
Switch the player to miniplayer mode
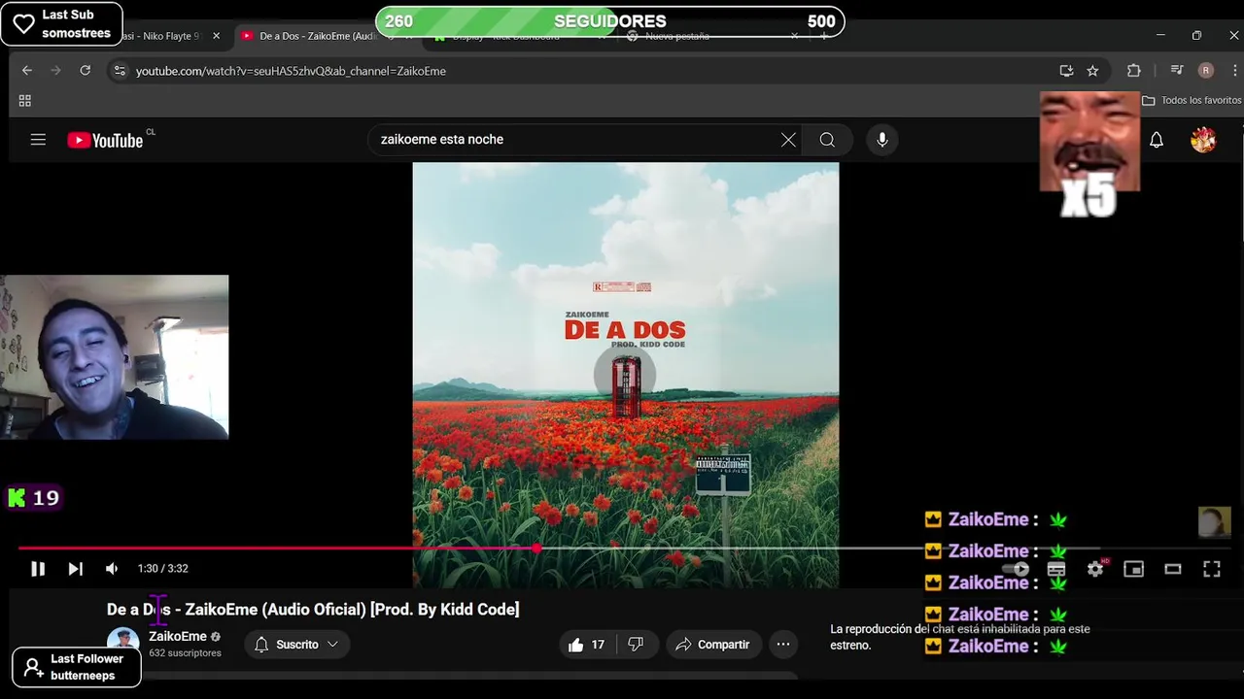pyautogui.click(x=1134, y=569)
